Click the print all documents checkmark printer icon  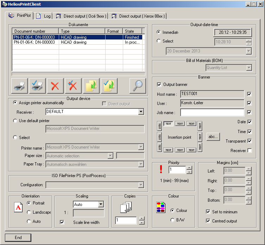[x=37, y=86]
